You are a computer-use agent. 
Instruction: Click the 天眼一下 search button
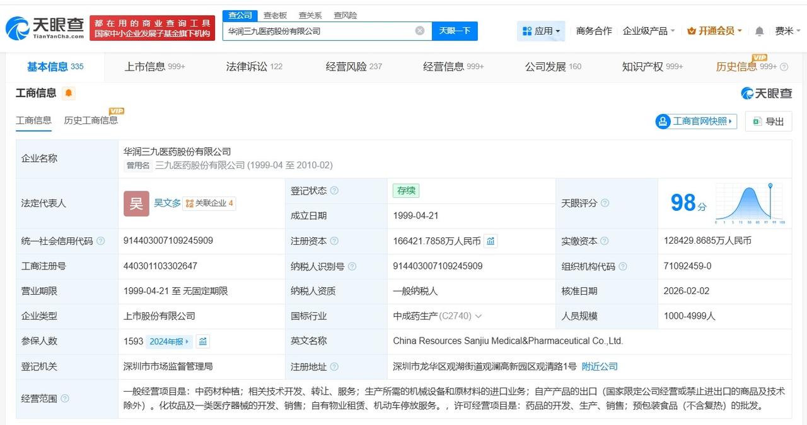click(455, 31)
